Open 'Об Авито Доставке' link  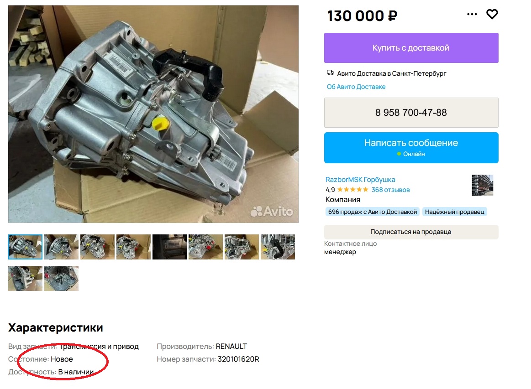tap(356, 87)
